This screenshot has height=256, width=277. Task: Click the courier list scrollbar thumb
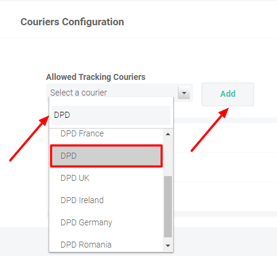168,207
